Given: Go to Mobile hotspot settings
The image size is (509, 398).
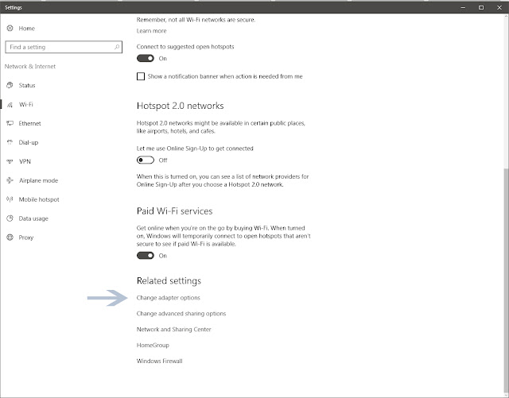Looking at the screenshot, I should [x=39, y=199].
